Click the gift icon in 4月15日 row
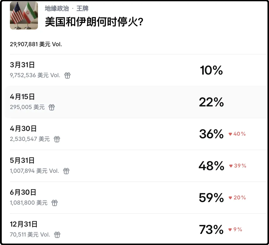This screenshot has height=245, width=269. tap(52, 107)
